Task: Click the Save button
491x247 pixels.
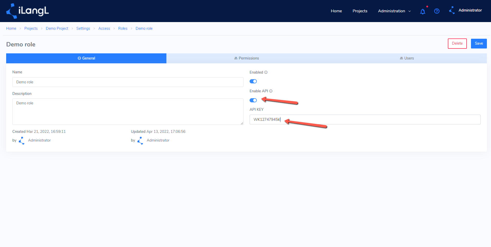Action: [x=479, y=44]
